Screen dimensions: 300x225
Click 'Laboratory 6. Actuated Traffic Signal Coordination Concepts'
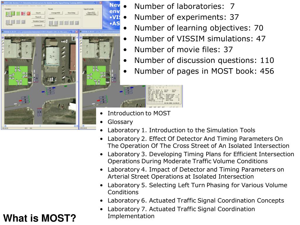coord(196,200)
